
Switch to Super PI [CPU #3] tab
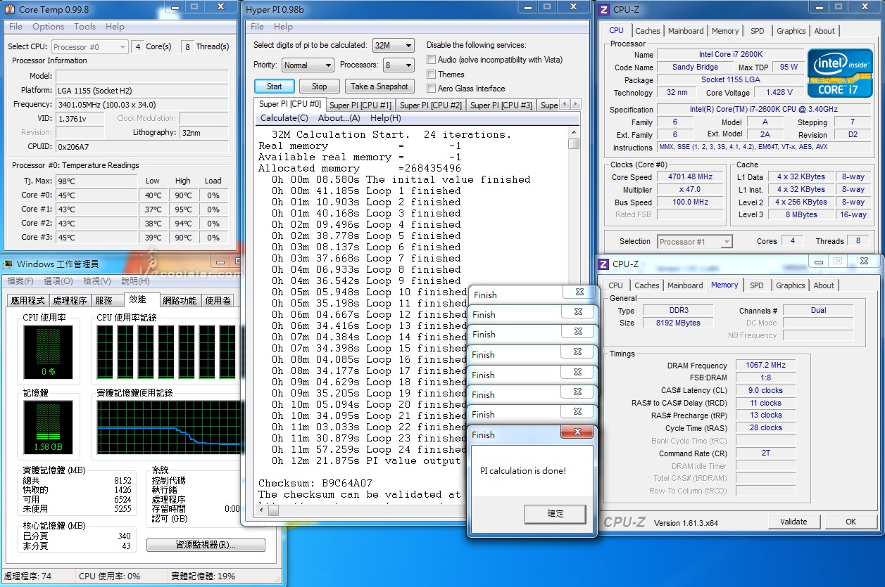[x=501, y=105]
